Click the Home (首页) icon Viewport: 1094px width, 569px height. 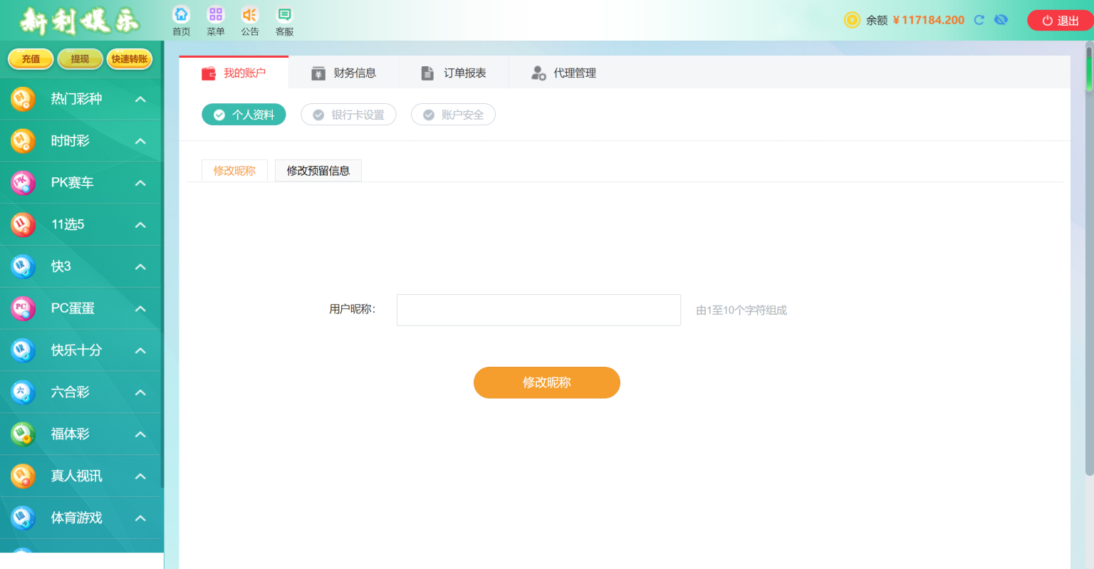tap(182, 15)
